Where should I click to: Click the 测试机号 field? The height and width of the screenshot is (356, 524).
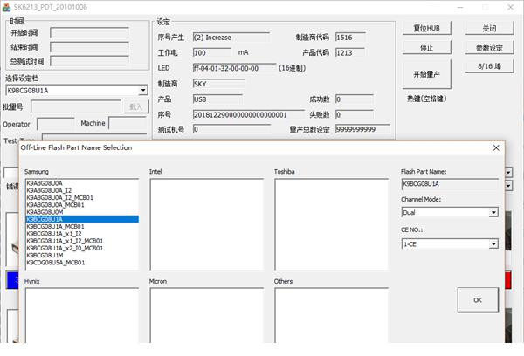click(231, 129)
